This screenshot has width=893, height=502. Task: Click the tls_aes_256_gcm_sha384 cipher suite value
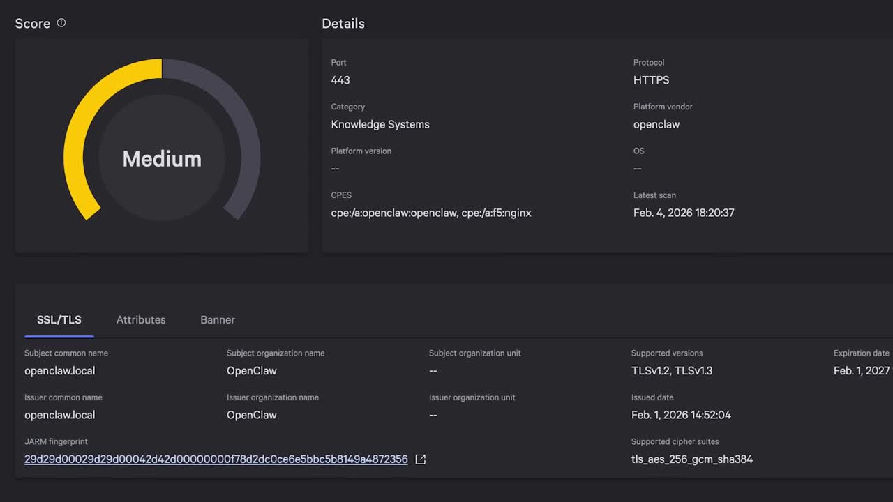point(692,459)
